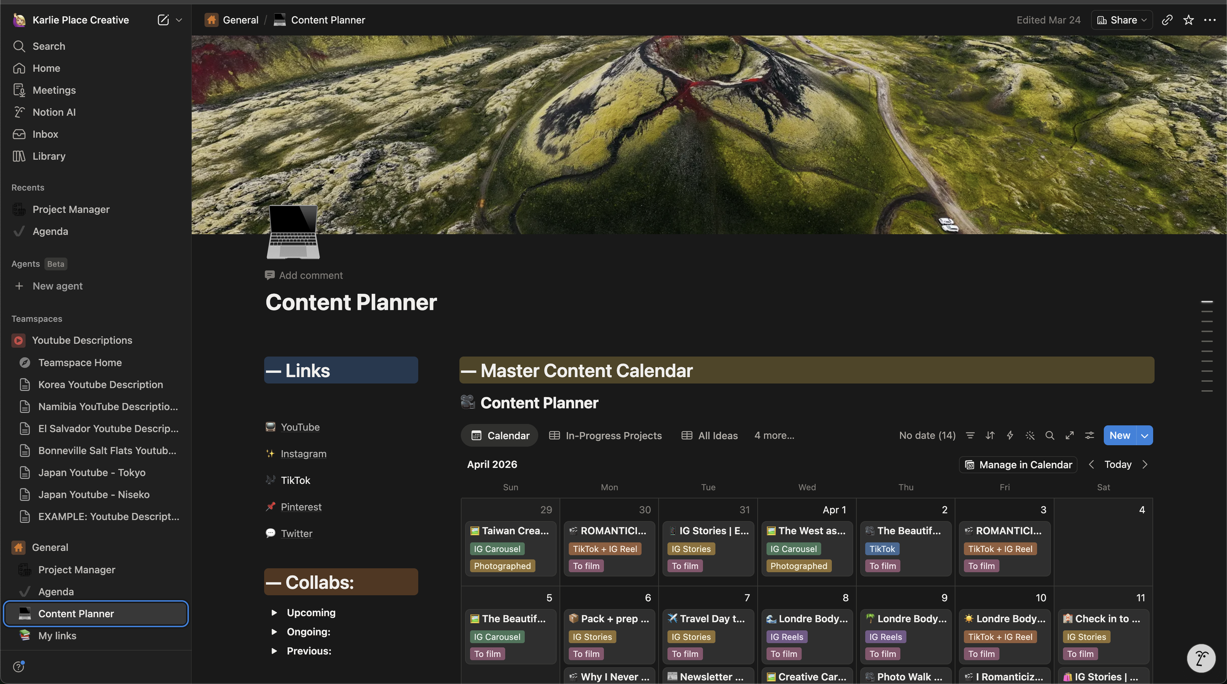Open the Notion AI floating button
This screenshot has height=684, width=1227.
click(1201, 658)
